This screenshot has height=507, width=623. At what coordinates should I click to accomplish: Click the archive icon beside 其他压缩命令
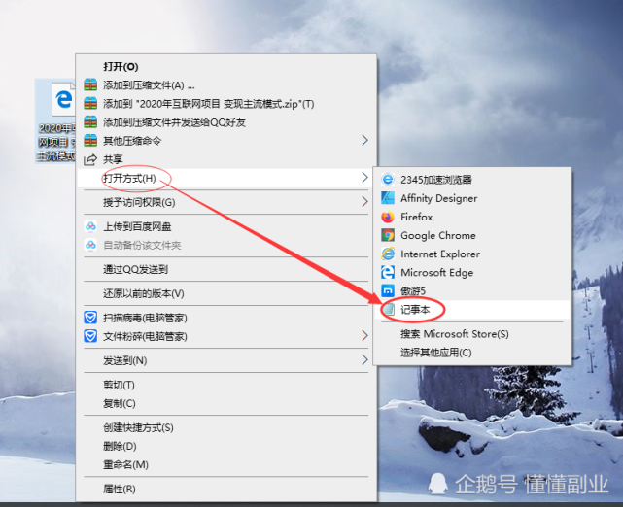tap(90, 141)
